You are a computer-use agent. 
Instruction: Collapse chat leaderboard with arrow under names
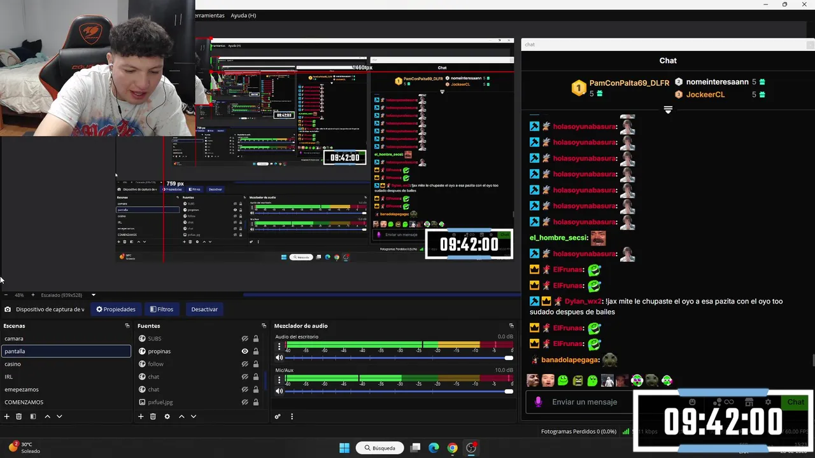point(668,110)
